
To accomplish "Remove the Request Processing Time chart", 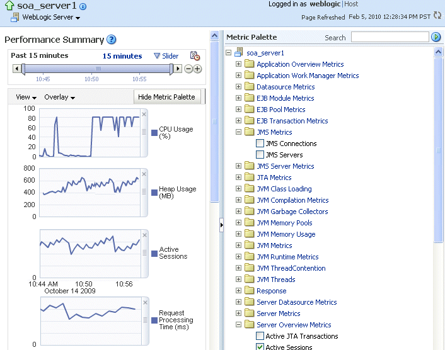I will [x=145, y=302].
